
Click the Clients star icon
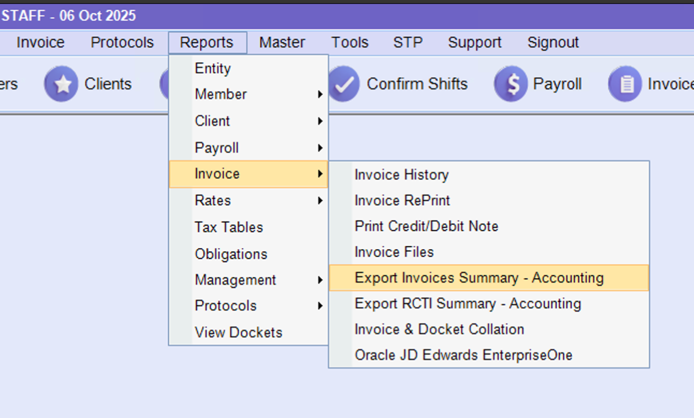(x=61, y=84)
